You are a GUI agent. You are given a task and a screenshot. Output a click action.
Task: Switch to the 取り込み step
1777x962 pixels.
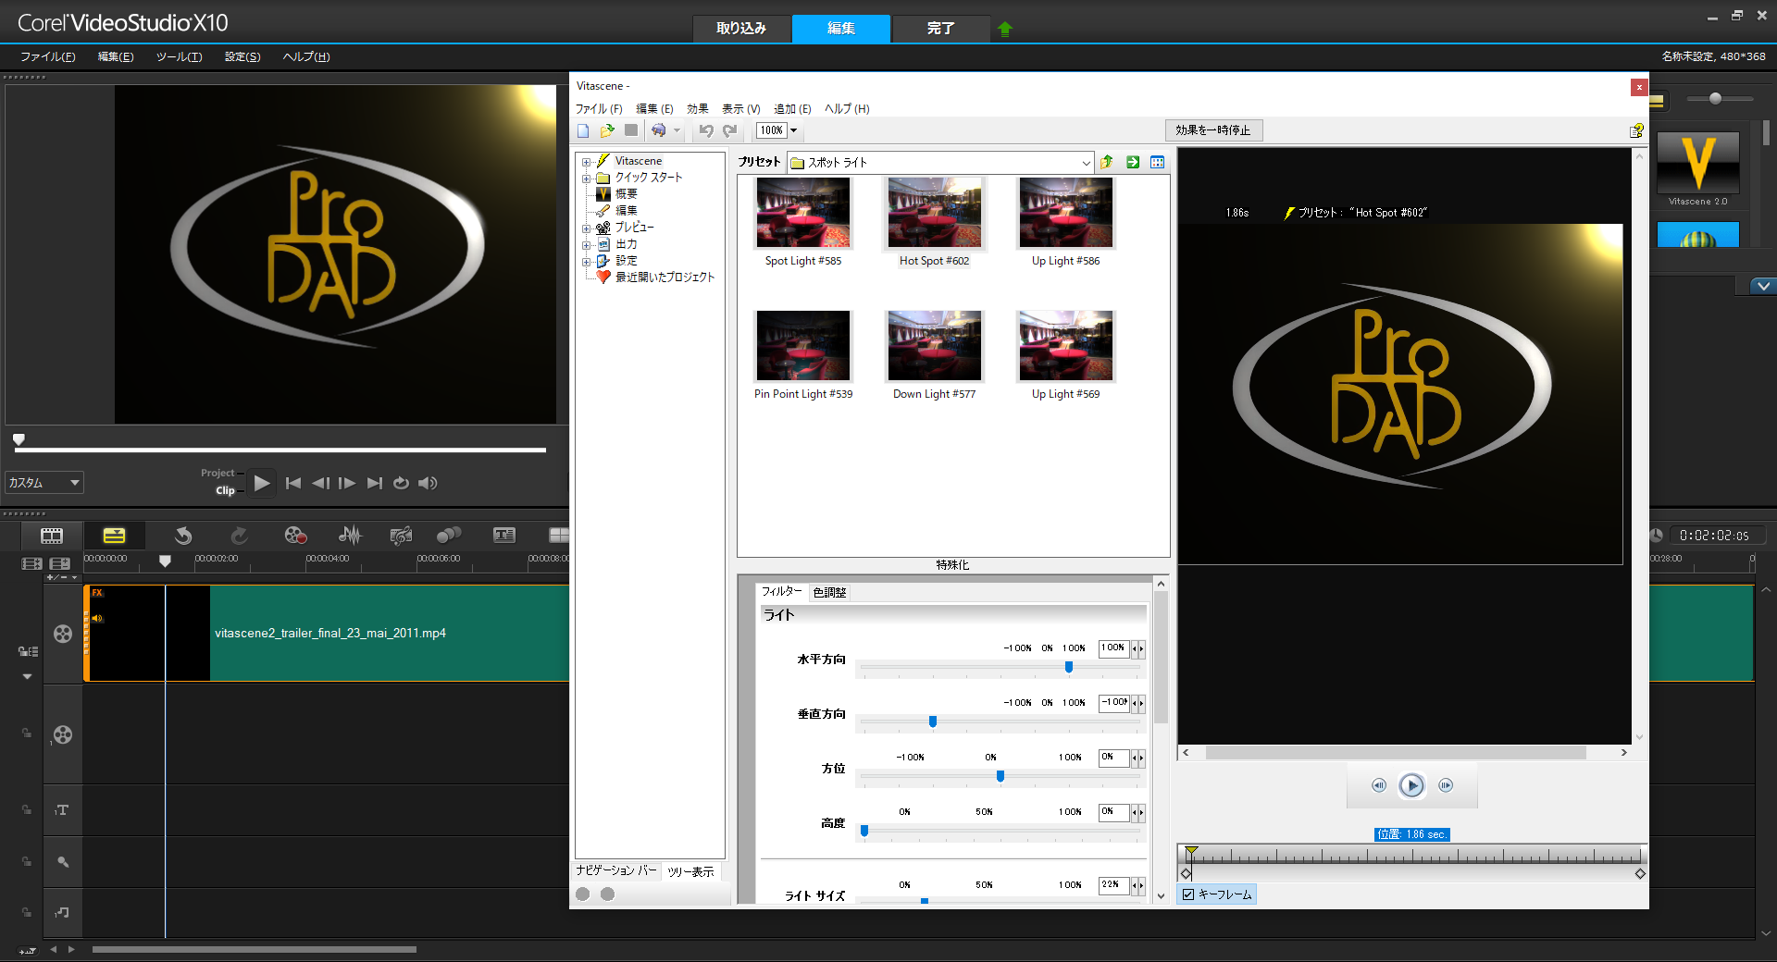tap(741, 29)
